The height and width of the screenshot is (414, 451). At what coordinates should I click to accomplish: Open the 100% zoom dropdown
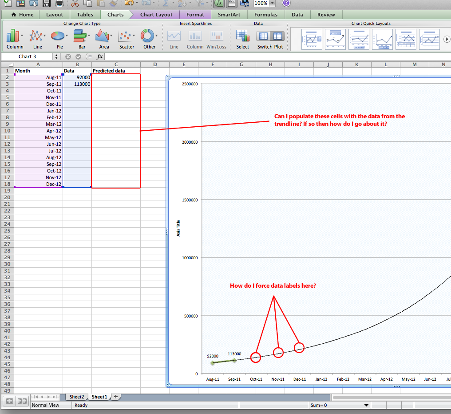point(272,3)
